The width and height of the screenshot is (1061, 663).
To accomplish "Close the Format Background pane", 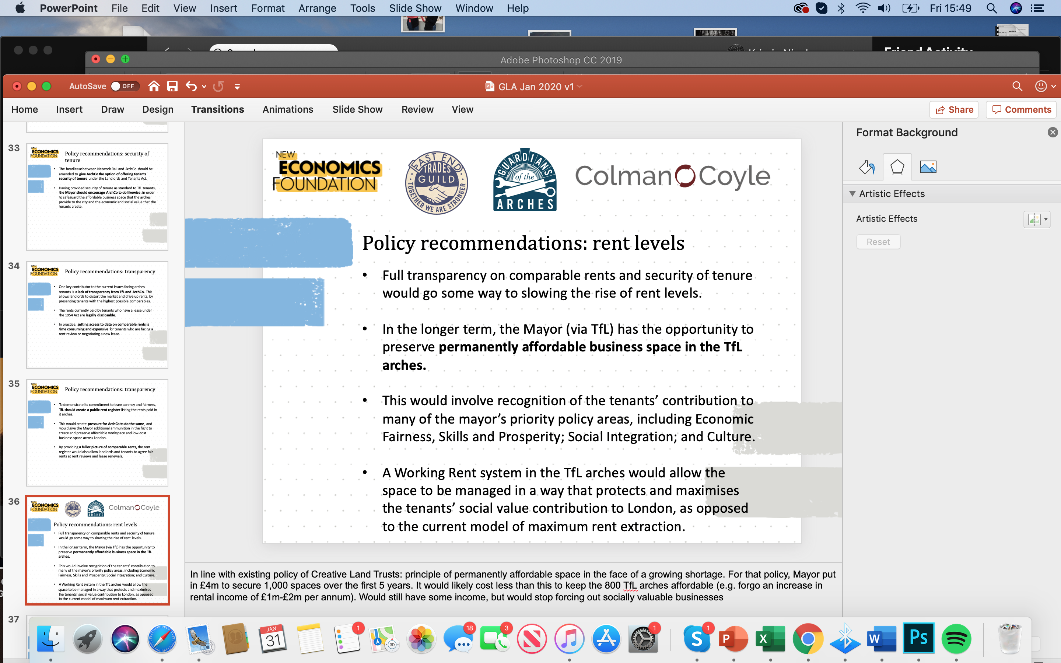I will tap(1052, 133).
